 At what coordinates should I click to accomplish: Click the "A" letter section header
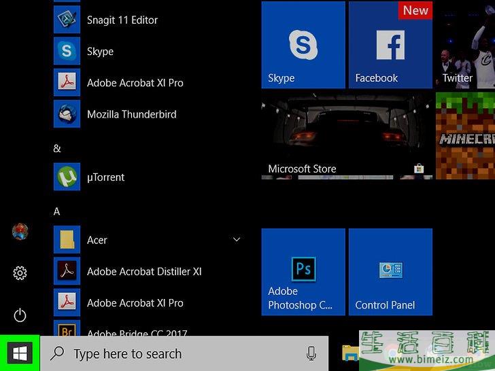(x=57, y=211)
